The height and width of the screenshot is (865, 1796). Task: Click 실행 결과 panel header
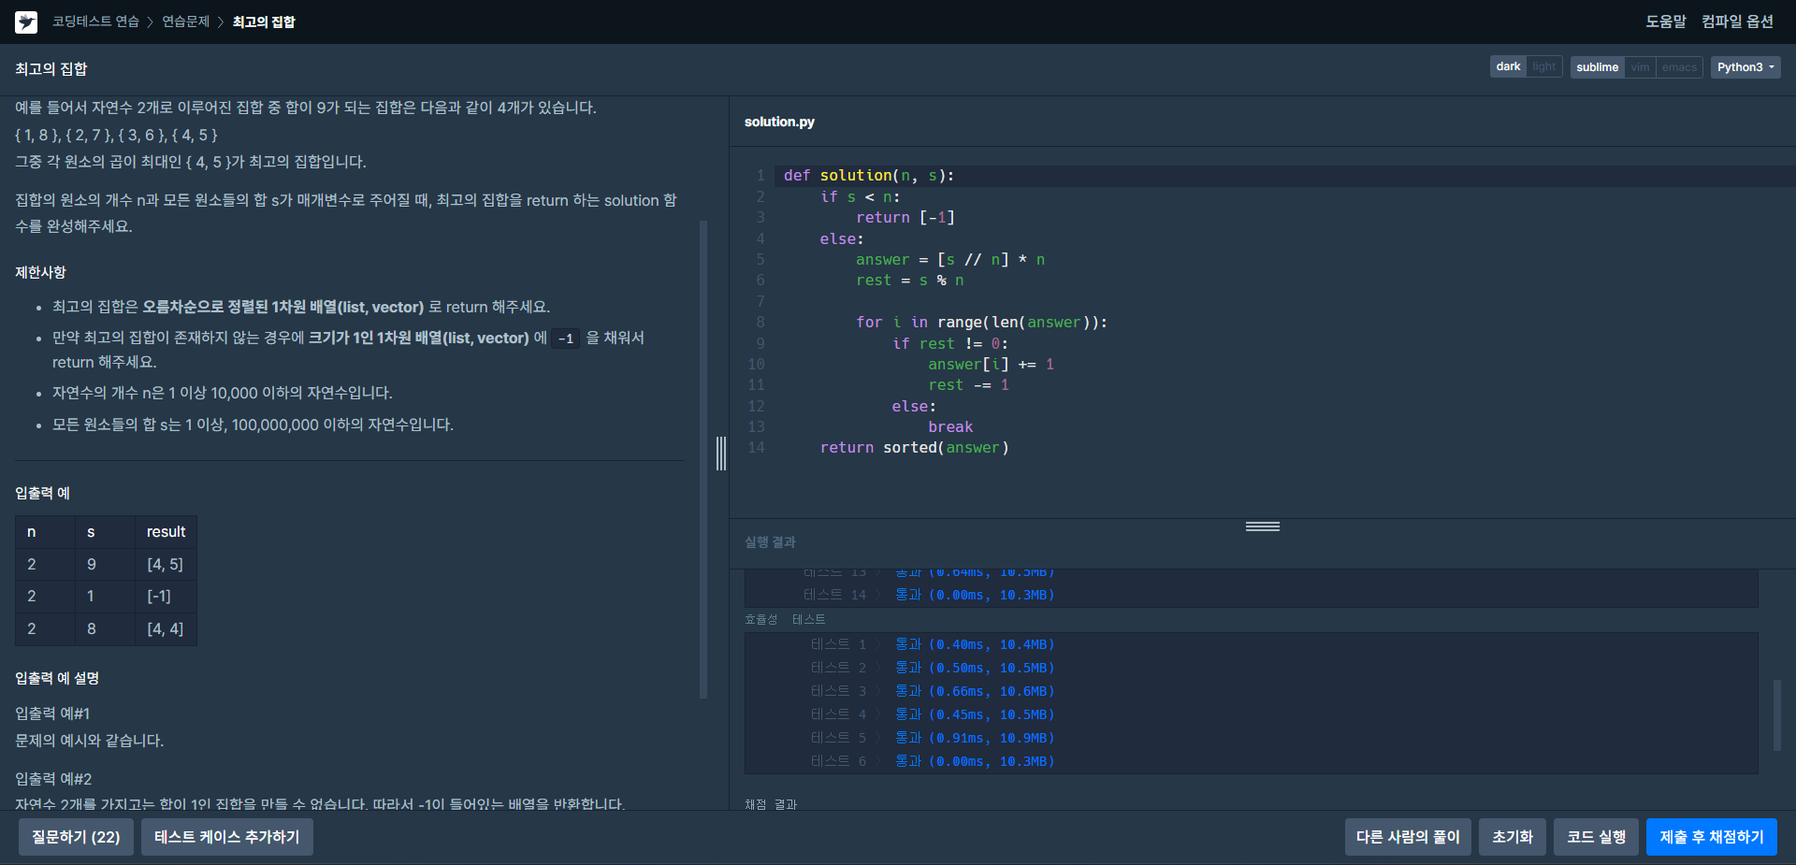pyautogui.click(x=770, y=542)
